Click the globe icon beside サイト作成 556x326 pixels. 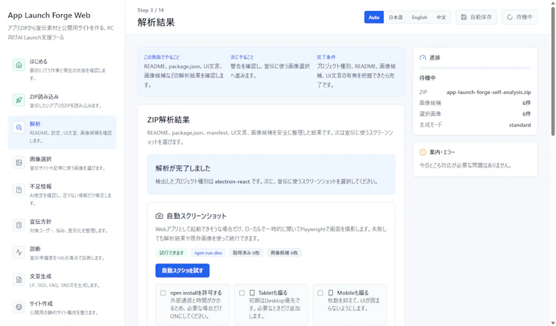[19, 307]
